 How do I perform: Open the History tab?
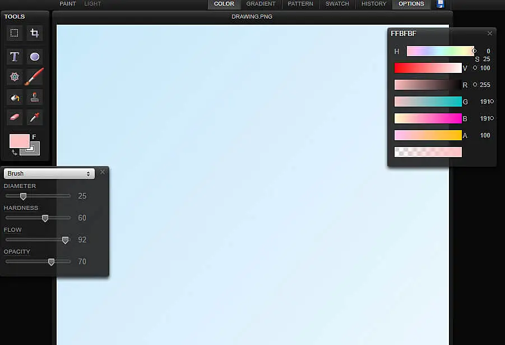374,4
